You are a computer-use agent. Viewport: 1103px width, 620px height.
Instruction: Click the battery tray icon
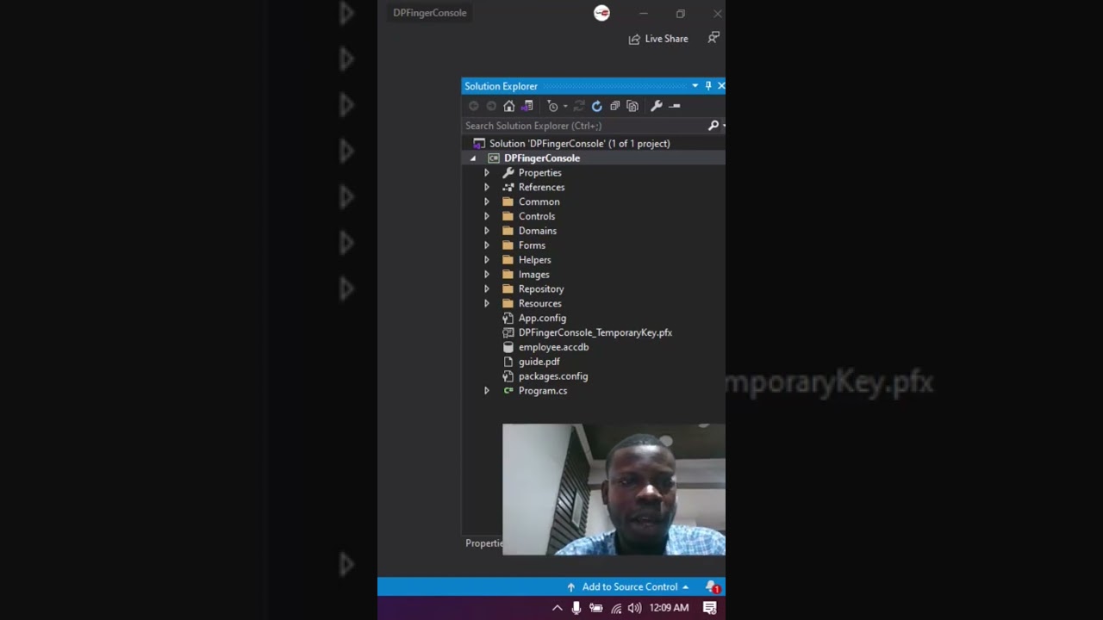(595, 608)
